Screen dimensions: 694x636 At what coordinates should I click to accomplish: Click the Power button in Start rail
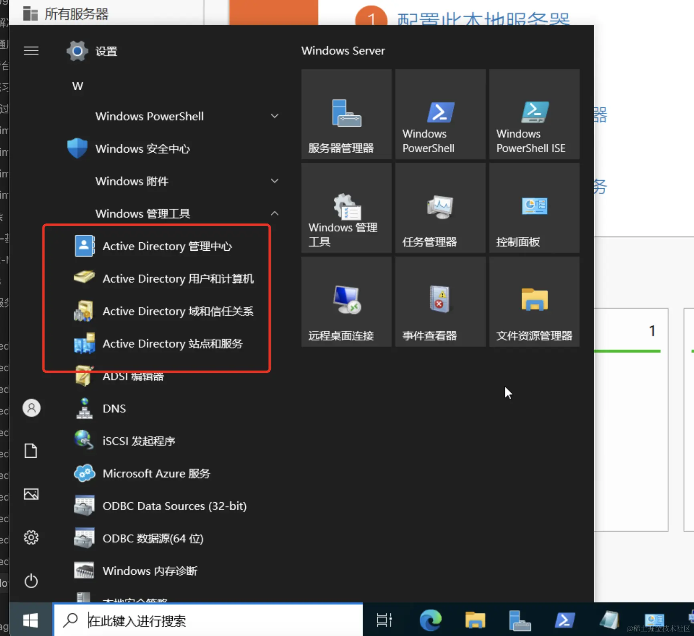click(31, 581)
